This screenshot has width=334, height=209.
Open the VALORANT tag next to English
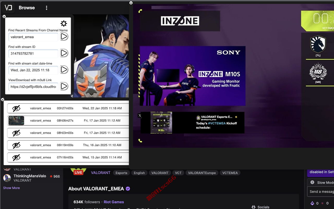(x=160, y=173)
